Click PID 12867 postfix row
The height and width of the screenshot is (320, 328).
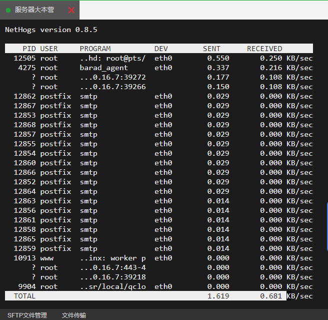click(x=159, y=106)
